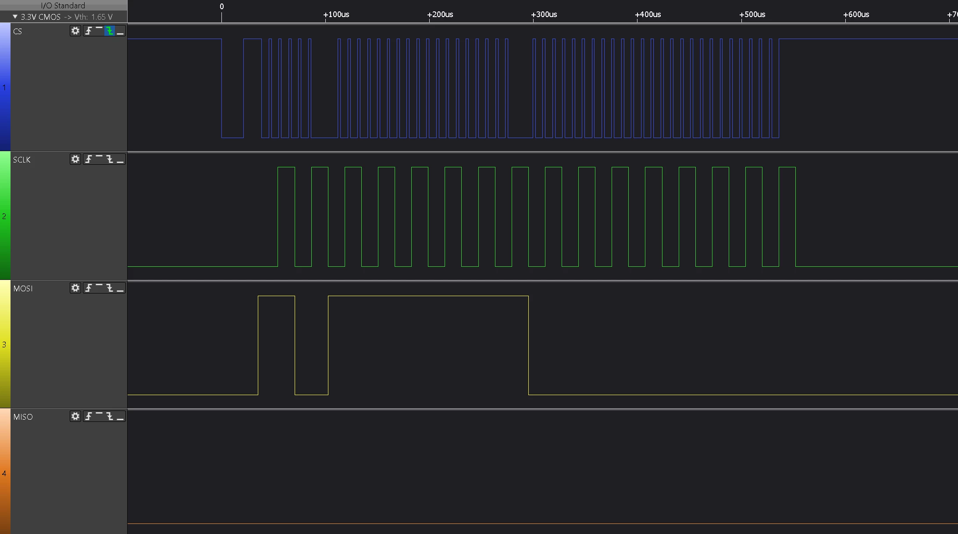Click the blue CS channel color bar

[x=5, y=87]
